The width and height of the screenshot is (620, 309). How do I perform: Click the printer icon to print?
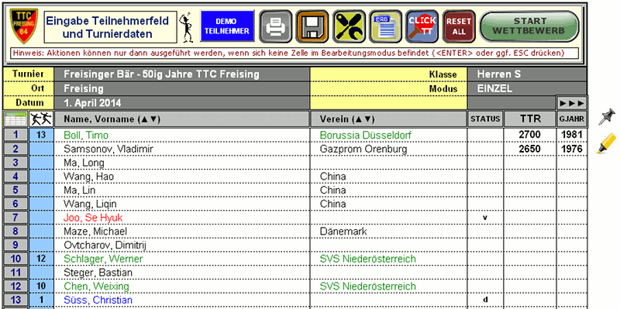[x=276, y=26]
